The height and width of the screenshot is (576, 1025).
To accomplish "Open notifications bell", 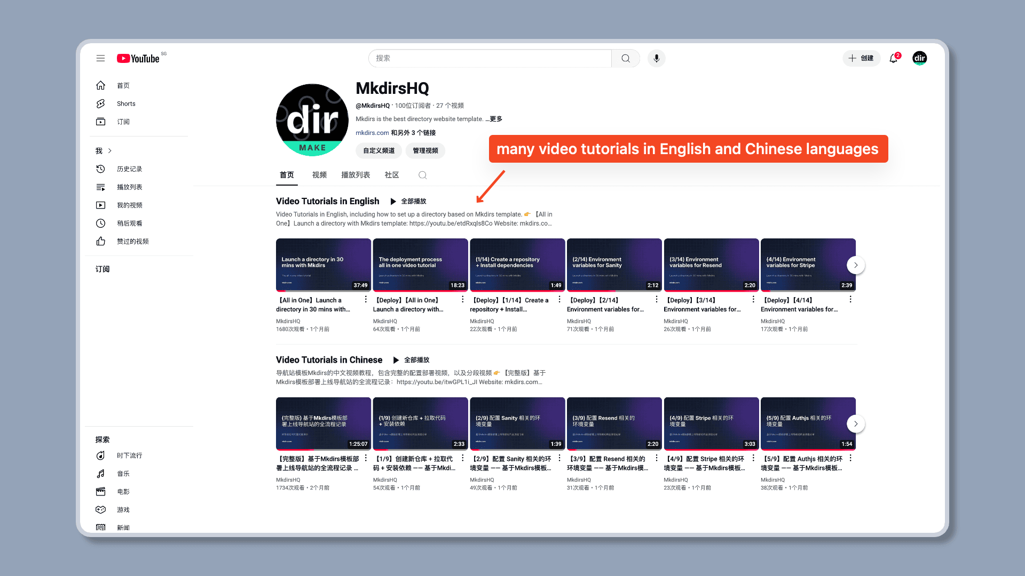I will (894, 58).
